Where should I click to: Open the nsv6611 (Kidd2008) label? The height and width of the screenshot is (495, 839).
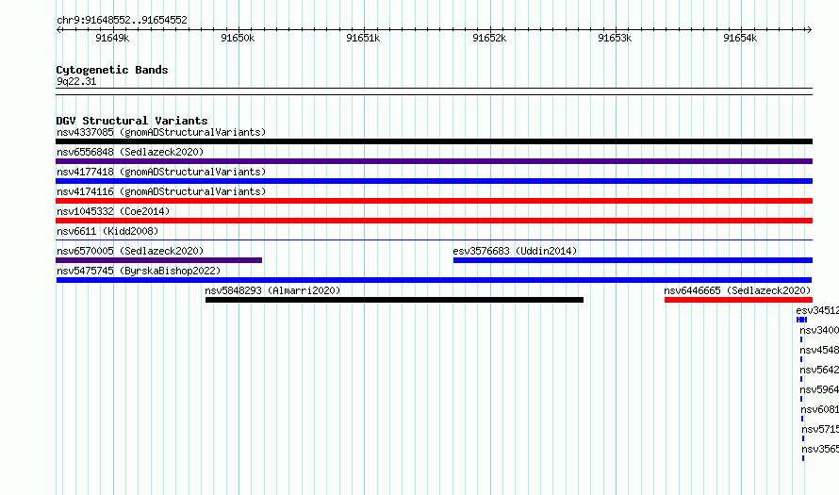[107, 231]
